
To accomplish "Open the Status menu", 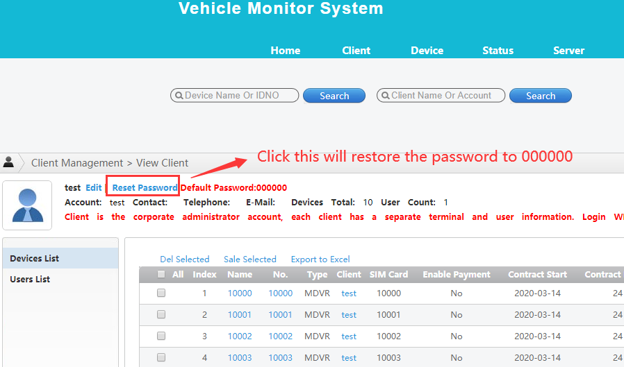I will 498,51.
